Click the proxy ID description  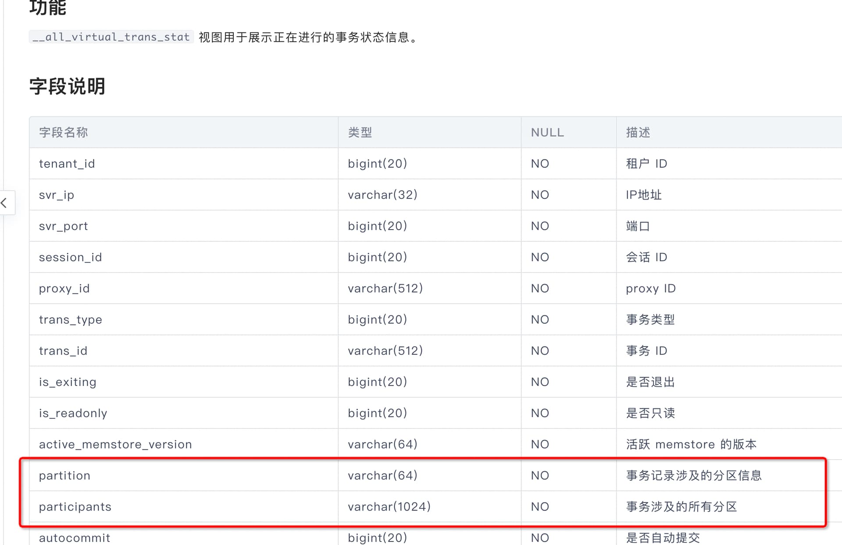(651, 288)
